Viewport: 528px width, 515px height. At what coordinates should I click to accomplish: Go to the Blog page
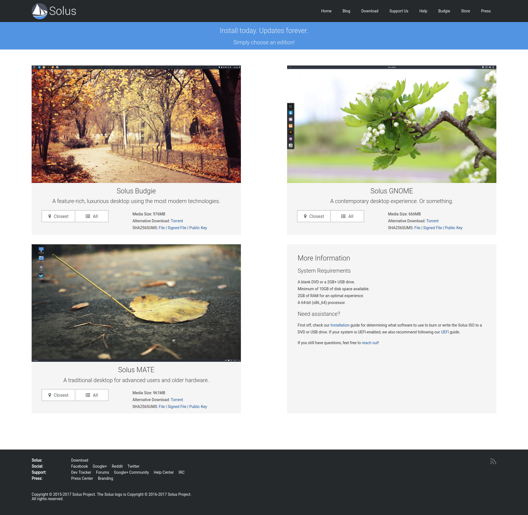click(x=346, y=11)
